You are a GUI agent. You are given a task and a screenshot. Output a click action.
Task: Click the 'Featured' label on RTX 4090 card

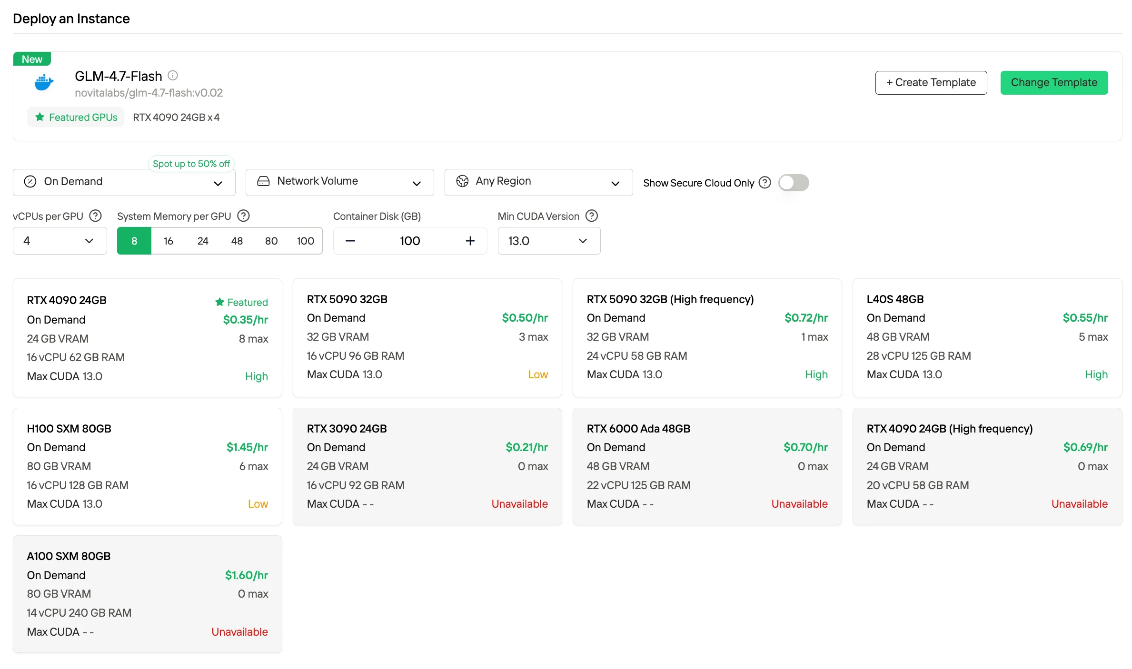coord(242,302)
